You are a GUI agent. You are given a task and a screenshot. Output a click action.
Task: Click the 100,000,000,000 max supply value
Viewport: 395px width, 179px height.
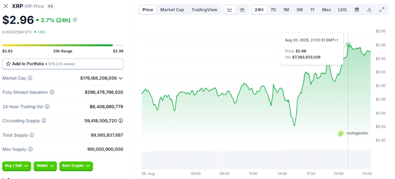point(105,149)
